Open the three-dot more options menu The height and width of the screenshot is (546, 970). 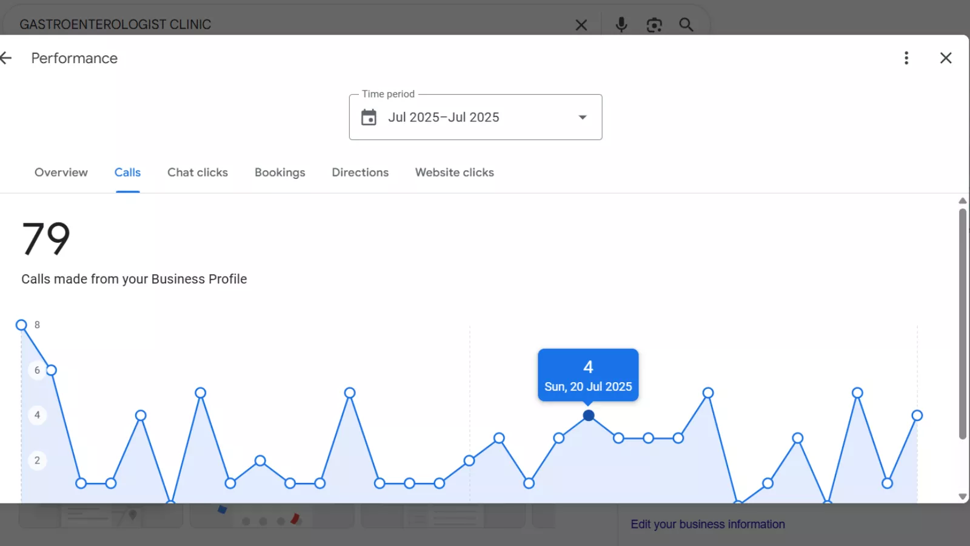tap(906, 58)
